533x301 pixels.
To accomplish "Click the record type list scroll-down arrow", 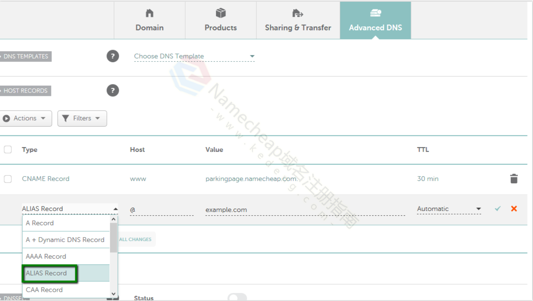I will 113,294.
